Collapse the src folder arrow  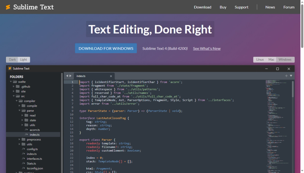click(14, 96)
